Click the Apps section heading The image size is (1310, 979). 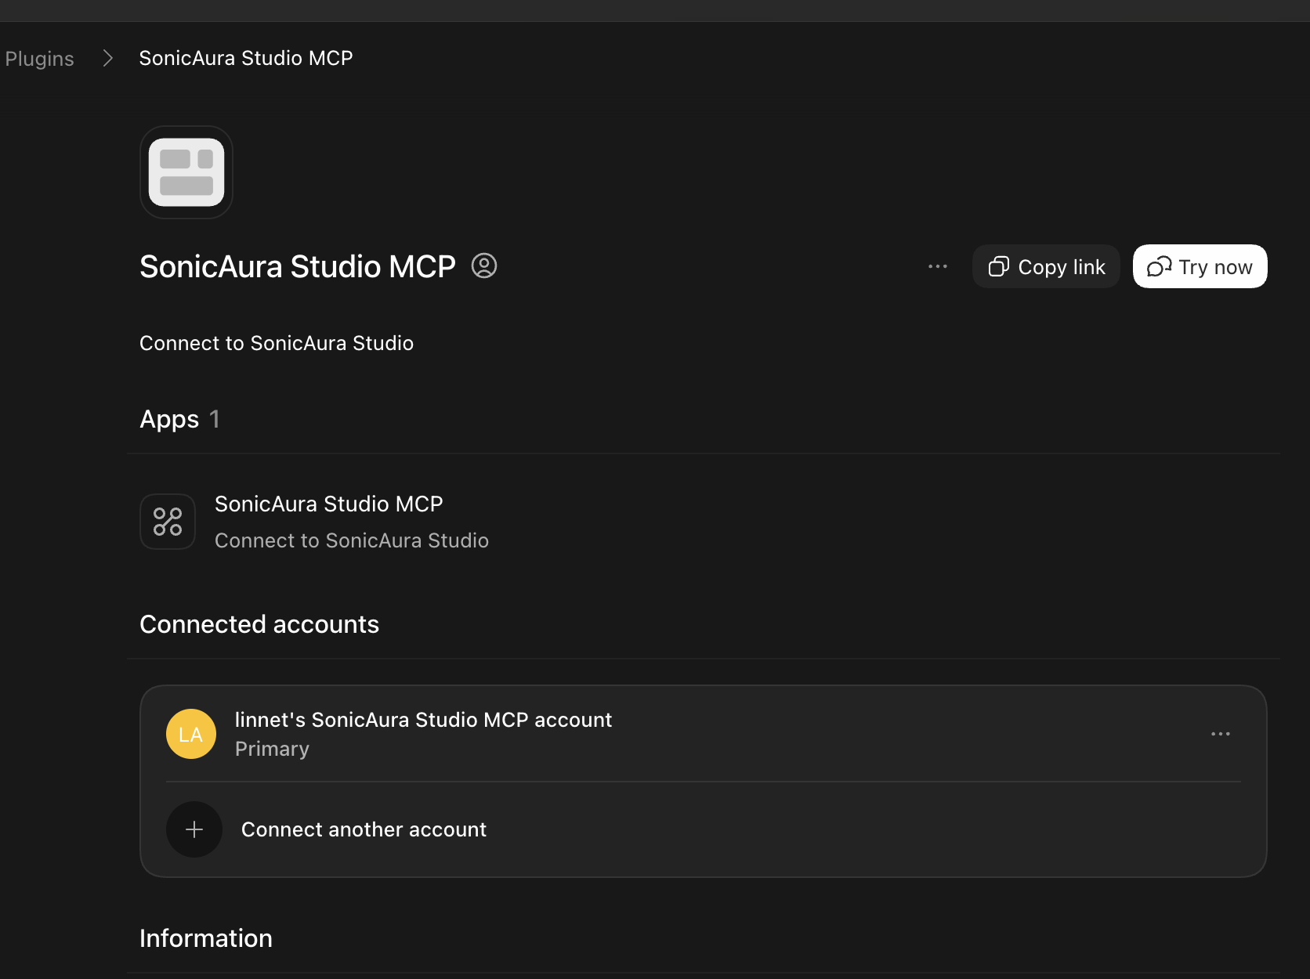pyautogui.click(x=169, y=420)
